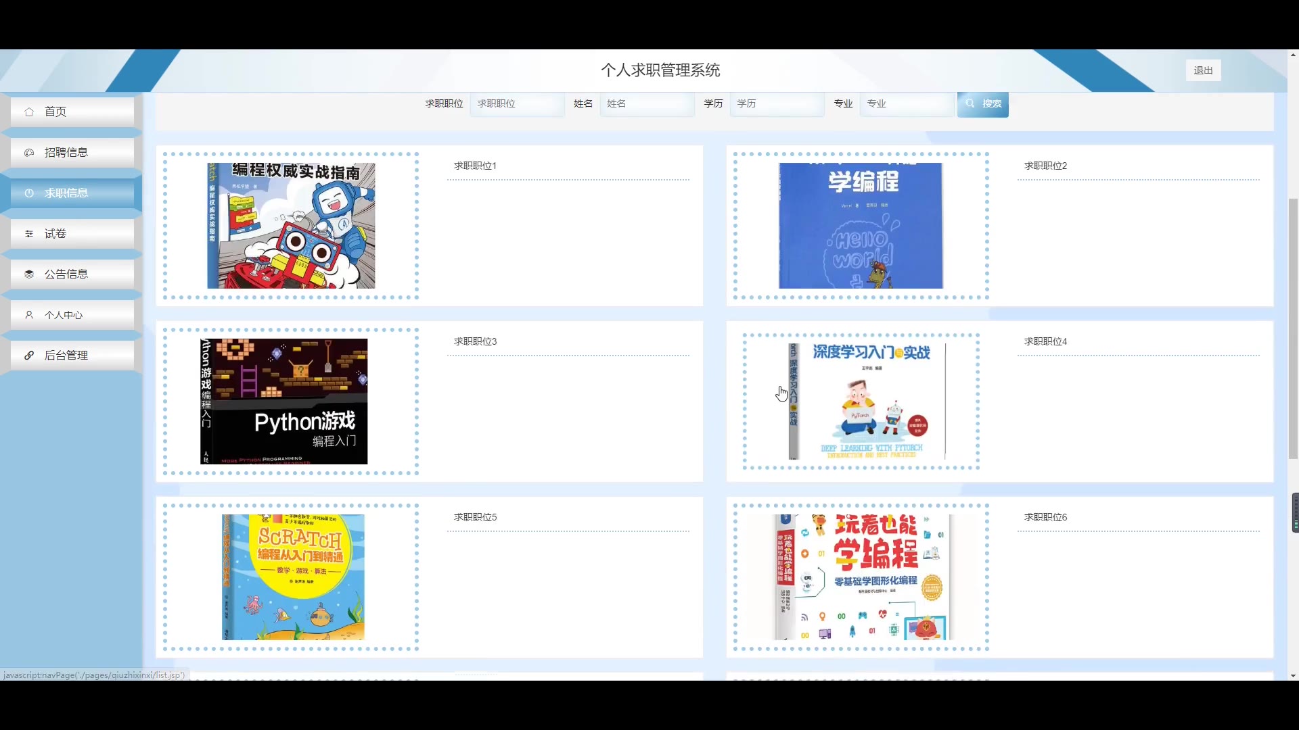Focus the 专业 search input
The width and height of the screenshot is (1299, 730).
[x=907, y=103]
